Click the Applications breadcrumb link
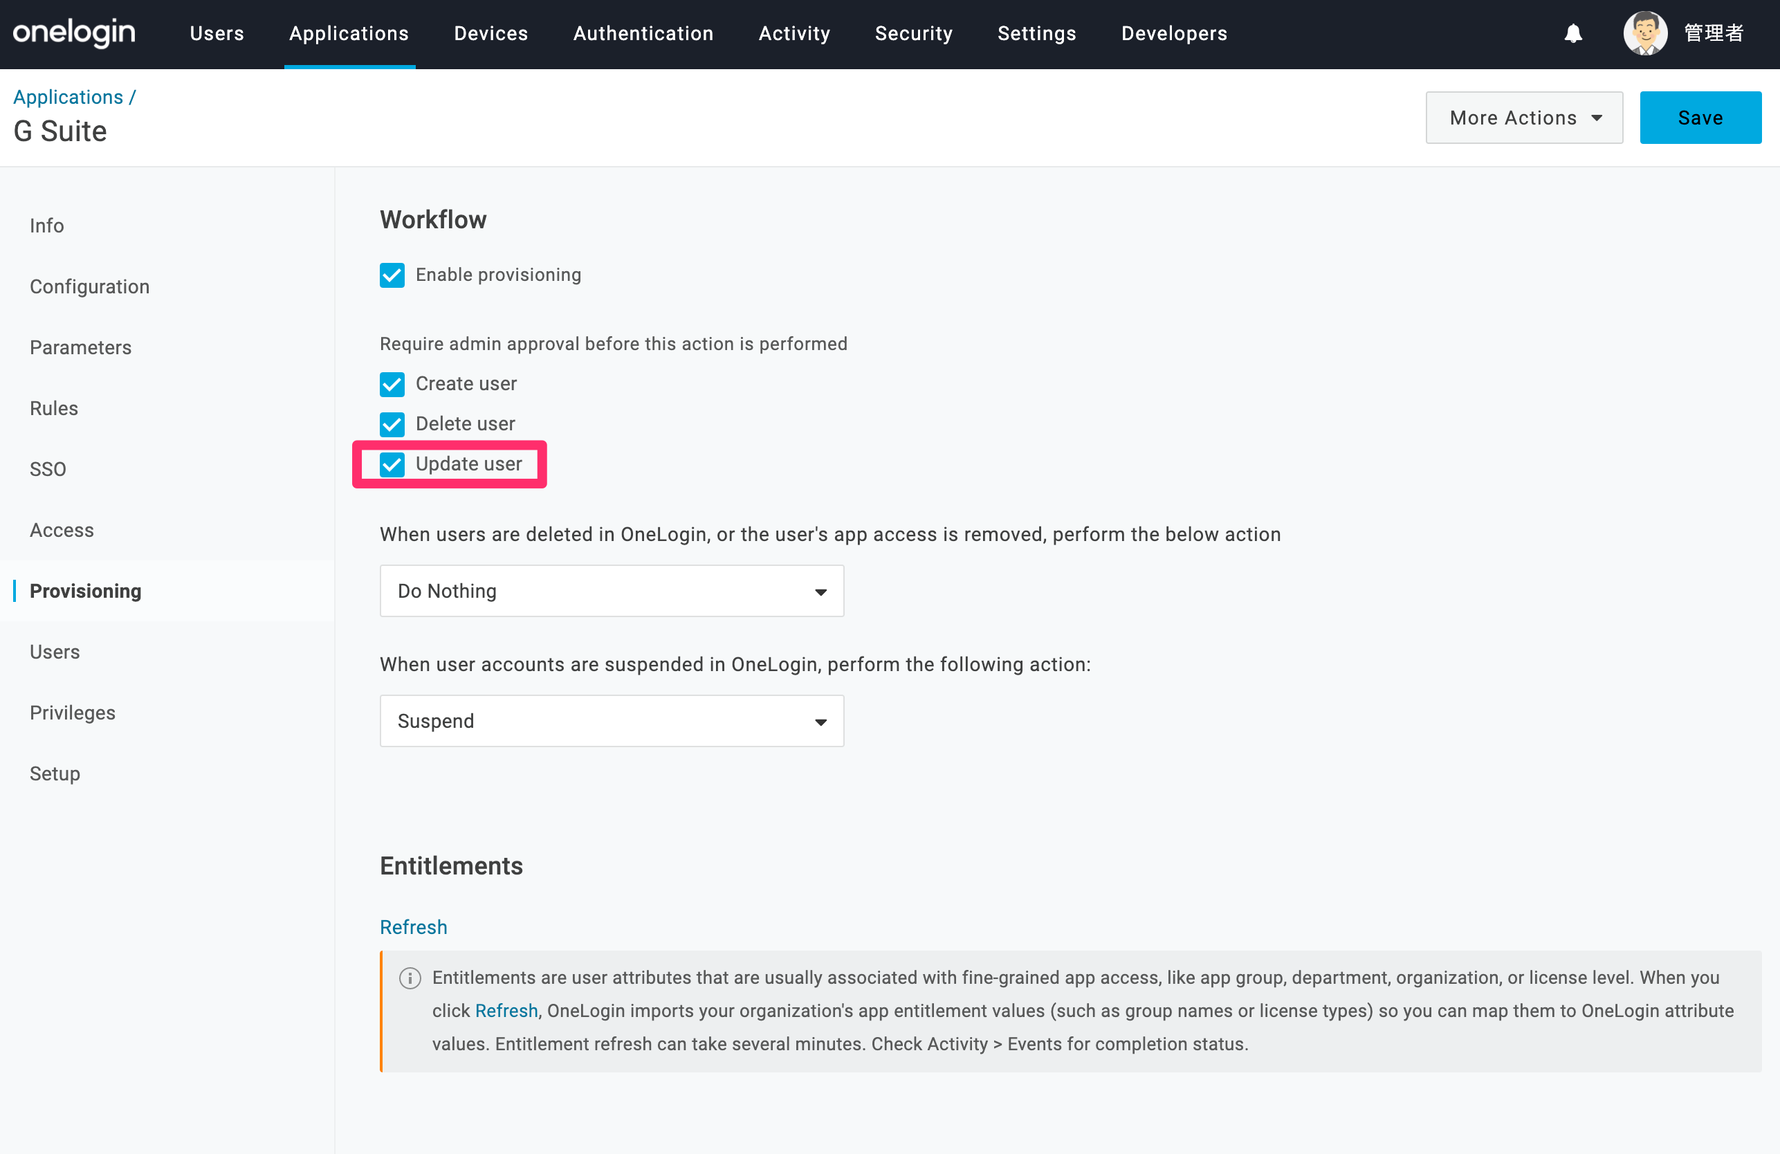This screenshot has width=1780, height=1154. click(68, 98)
